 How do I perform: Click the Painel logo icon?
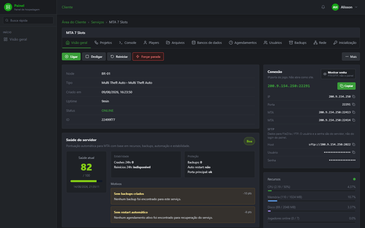[x=8, y=7]
